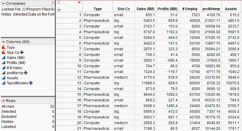The width and height of the screenshot is (242, 131).
Task: Click the nominal icon beside Size Co
Action: click(4, 52)
